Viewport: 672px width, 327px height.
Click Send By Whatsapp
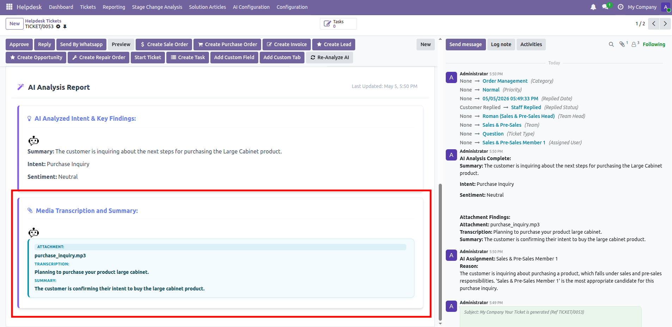tap(81, 44)
